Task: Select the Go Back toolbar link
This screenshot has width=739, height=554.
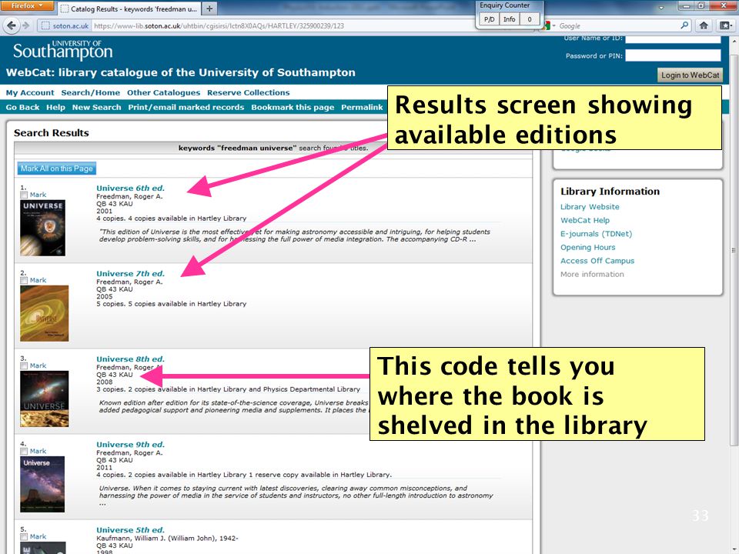Action: point(22,108)
